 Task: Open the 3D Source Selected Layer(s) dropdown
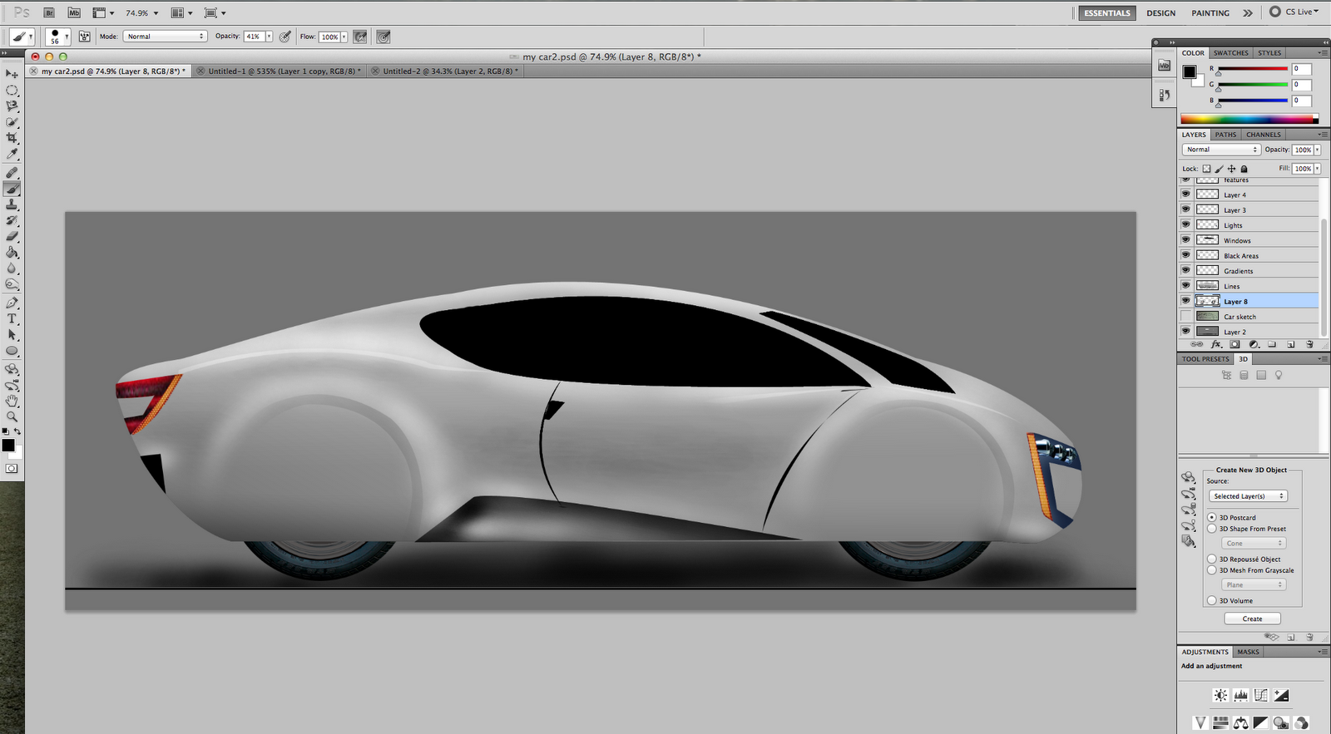tap(1248, 496)
